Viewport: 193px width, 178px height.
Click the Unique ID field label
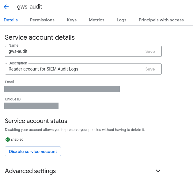[x=13, y=99]
